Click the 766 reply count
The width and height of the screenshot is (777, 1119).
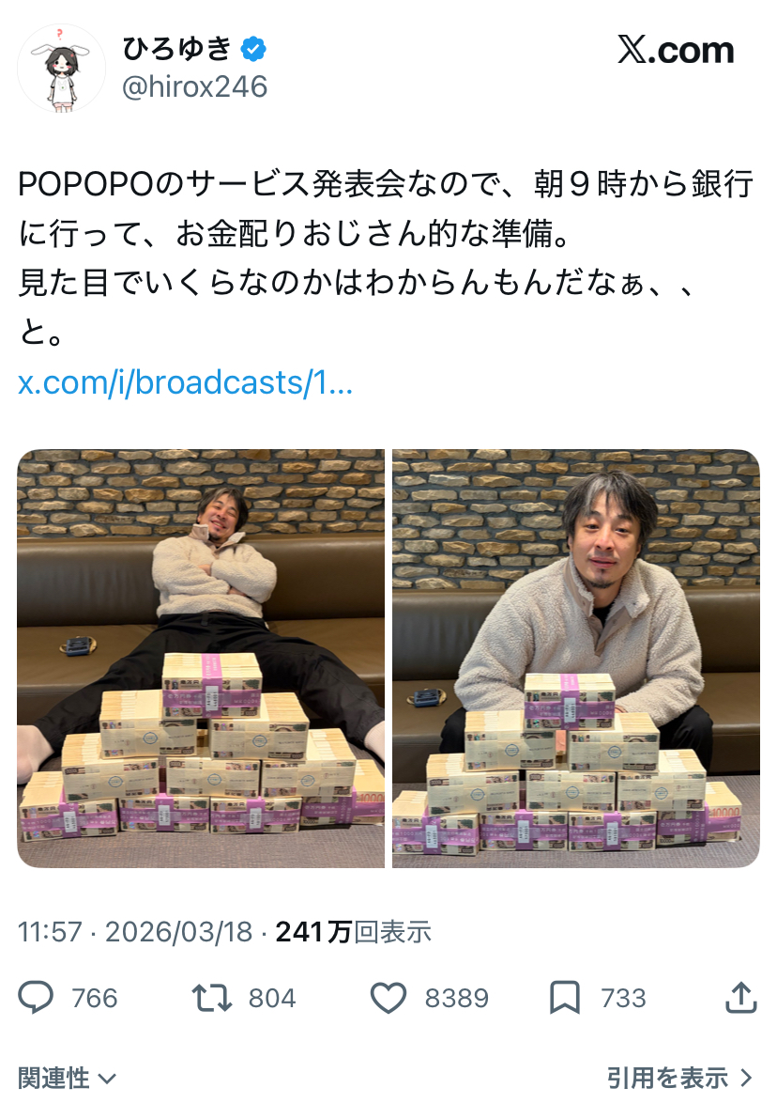tap(94, 998)
